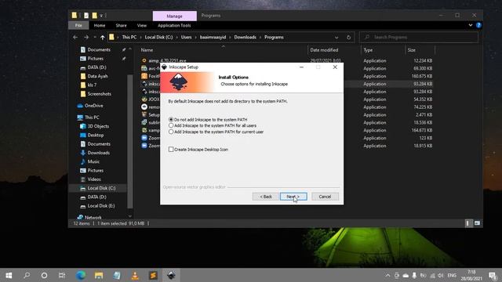Go up one folder level

click(103, 38)
